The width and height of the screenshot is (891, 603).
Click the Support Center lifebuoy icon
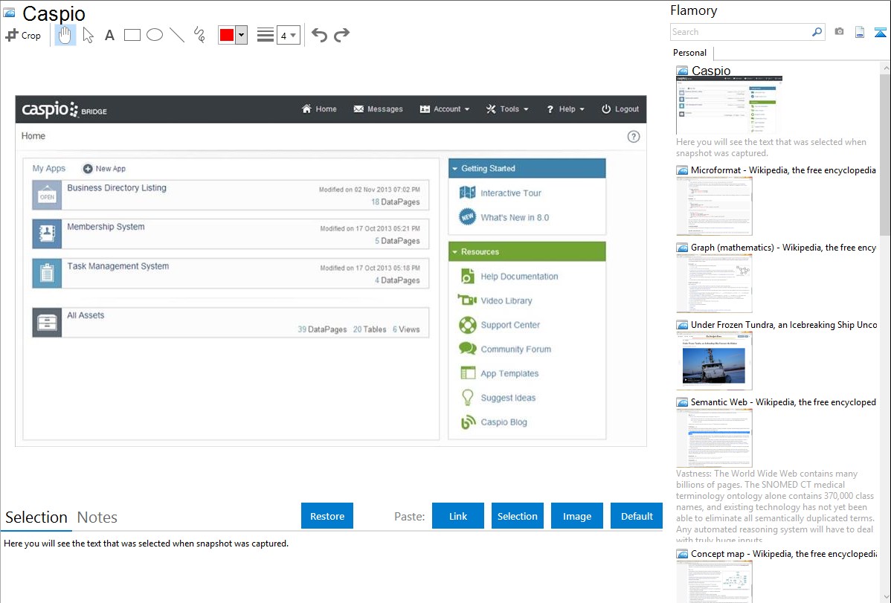click(467, 325)
